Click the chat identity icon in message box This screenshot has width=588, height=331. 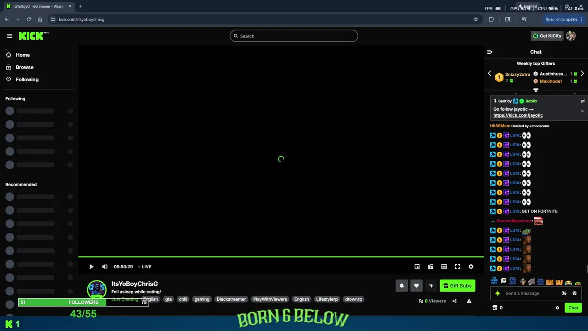tap(564, 293)
